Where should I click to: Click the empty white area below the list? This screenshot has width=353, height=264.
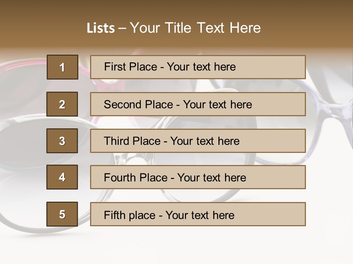184,246
